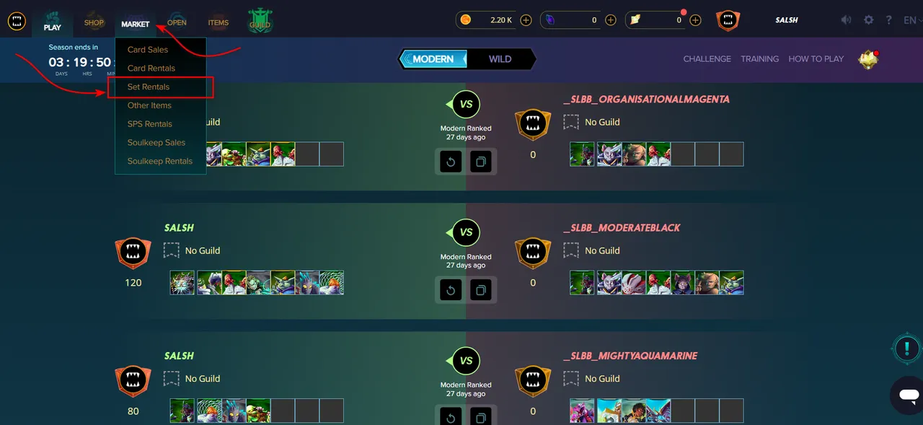This screenshot has height=425, width=923.
Task: Open settings with the gear icon
Action: click(x=869, y=20)
